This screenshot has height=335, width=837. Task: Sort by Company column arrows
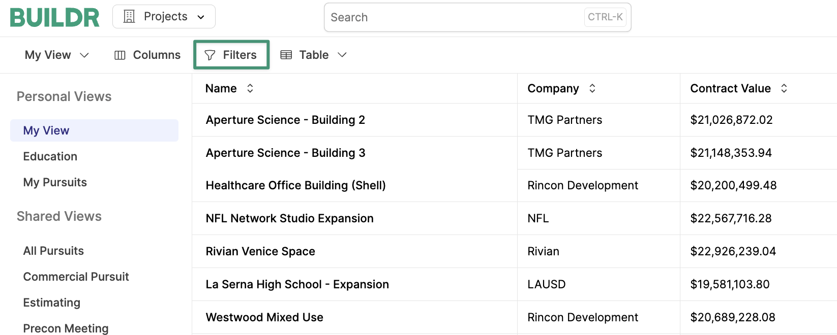tap(592, 88)
